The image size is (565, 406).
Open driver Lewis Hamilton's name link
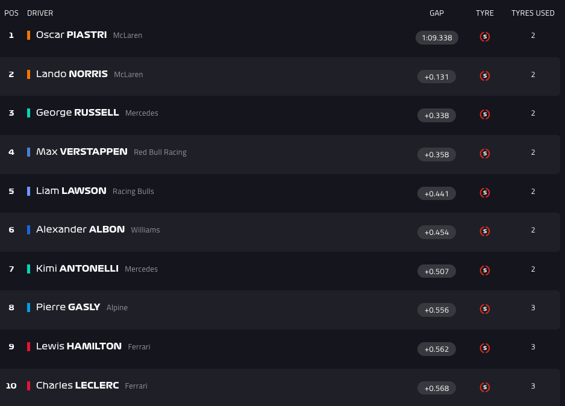point(78,346)
